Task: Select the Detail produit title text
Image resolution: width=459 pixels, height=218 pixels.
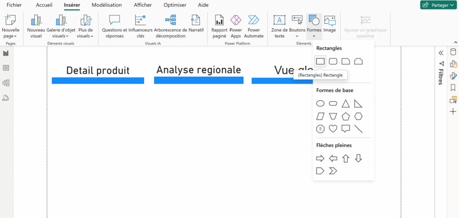Action: click(x=98, y=70)
